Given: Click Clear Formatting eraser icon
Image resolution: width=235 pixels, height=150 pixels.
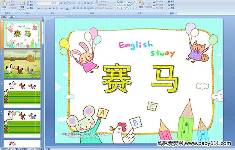Looking at the screenshot, I should [69, 3].
